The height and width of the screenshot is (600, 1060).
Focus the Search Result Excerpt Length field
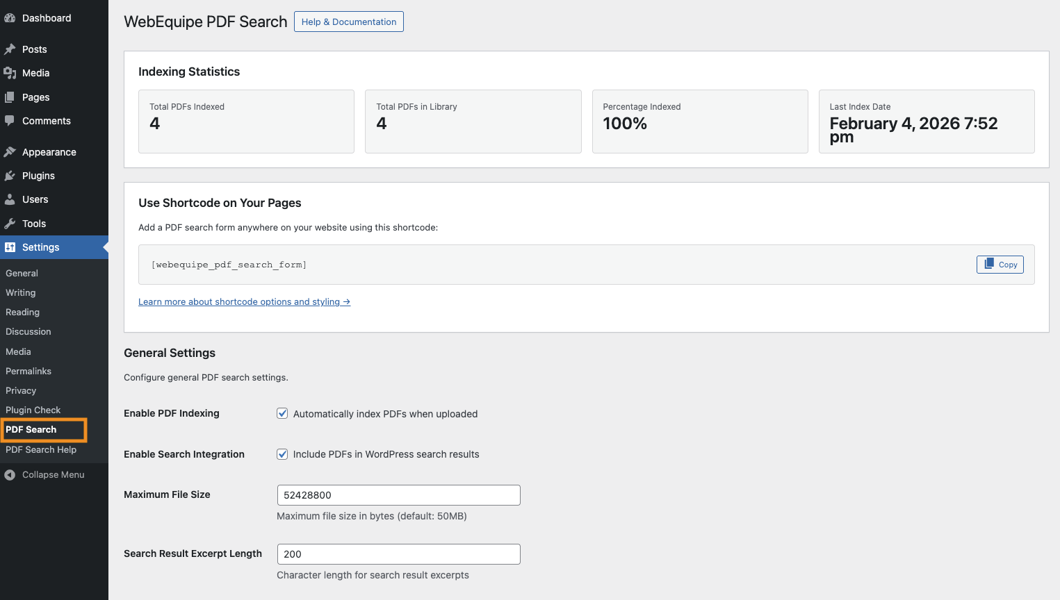[398, 554]
